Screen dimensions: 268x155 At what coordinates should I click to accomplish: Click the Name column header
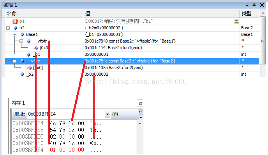(x=44, y=14)
